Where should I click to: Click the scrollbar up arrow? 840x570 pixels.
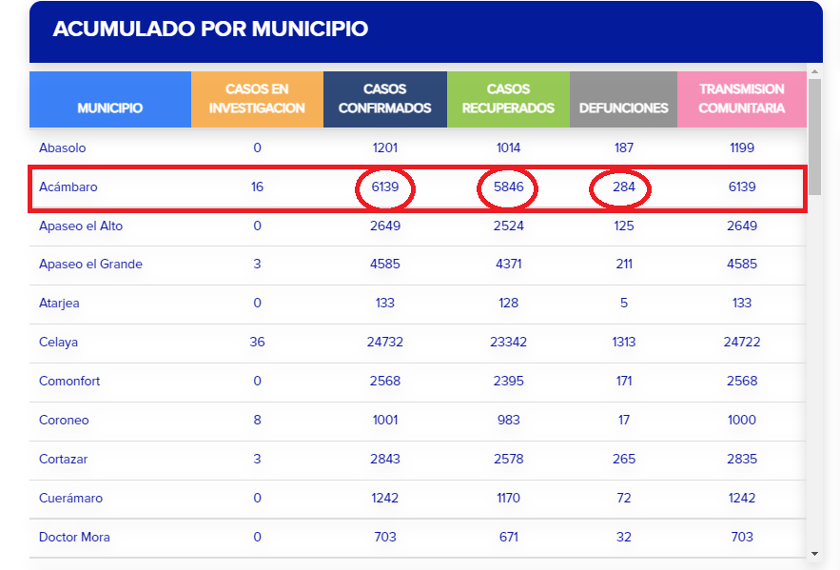click(814, 71)
